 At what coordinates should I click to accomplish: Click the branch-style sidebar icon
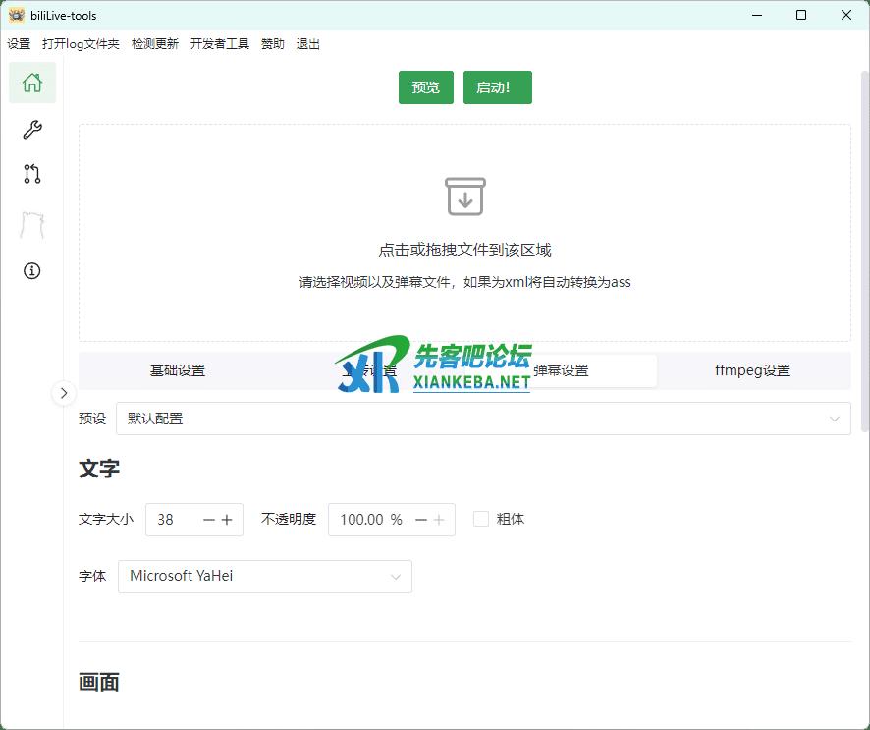(32, 175)
